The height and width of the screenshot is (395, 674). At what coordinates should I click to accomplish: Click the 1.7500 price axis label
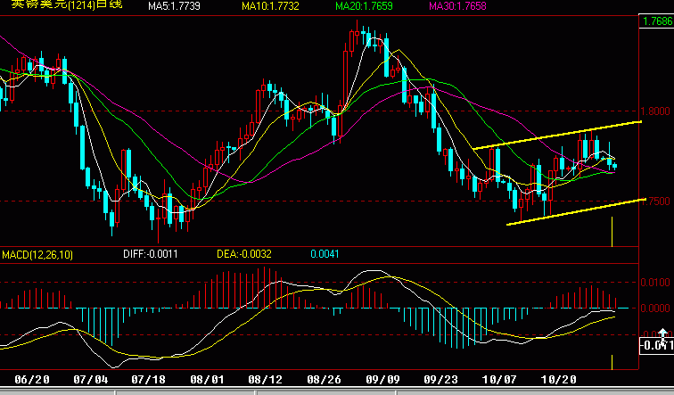coord(655,202)
